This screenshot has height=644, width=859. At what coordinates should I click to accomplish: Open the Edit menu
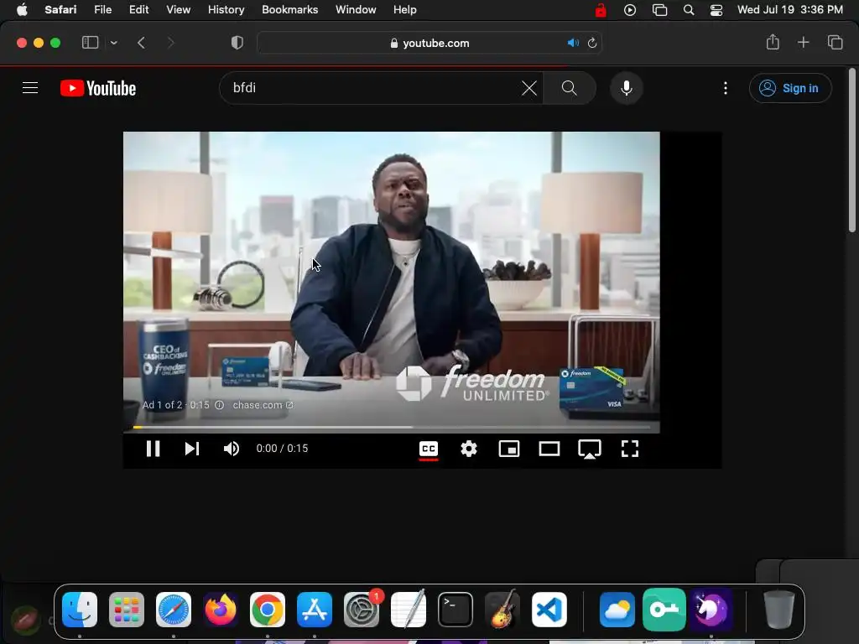click(138, 10)
